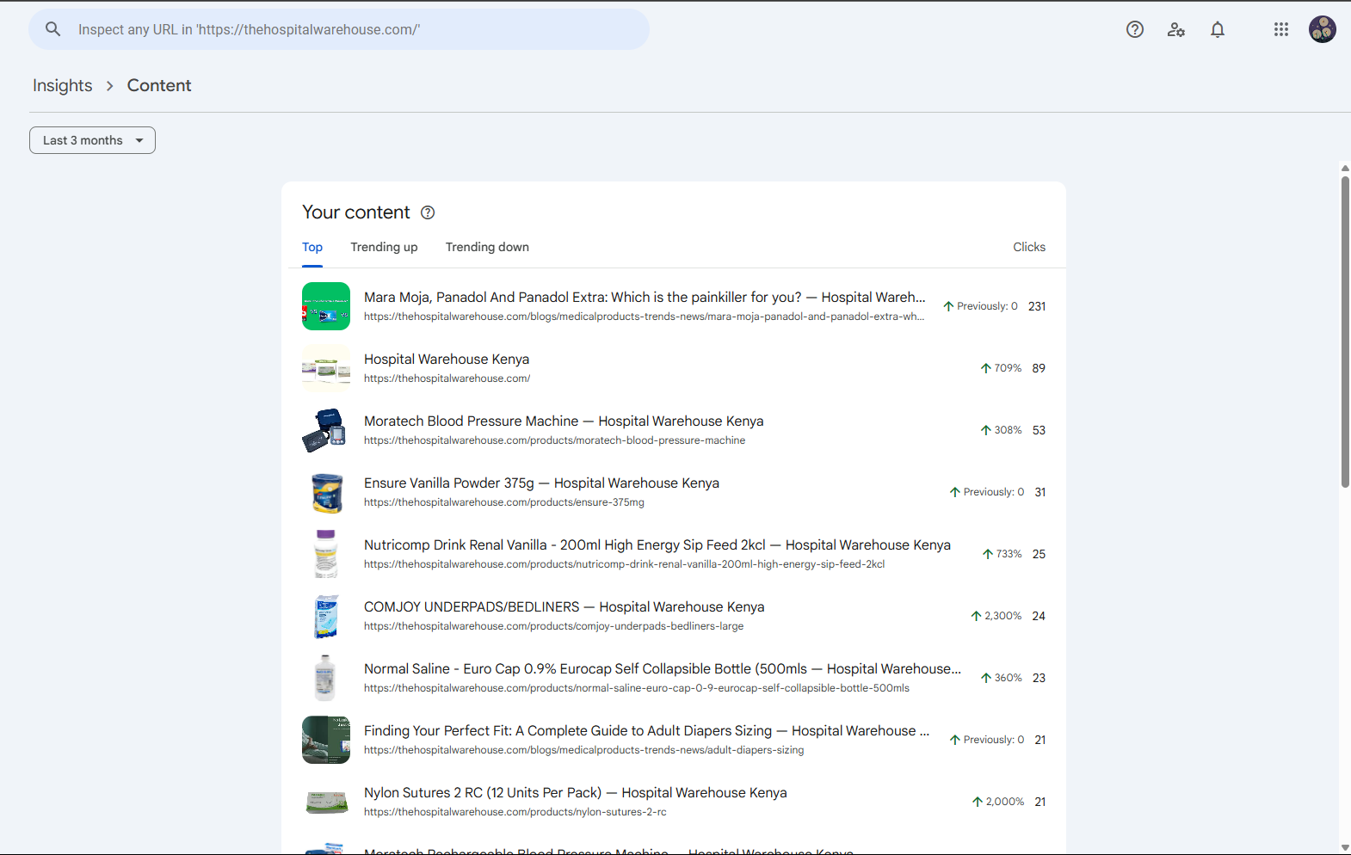The height and width of the screenshot is (855, 1351).
Task: Click the nylon-sutures-2-rc URL text
Action: (x=515, y=812)
